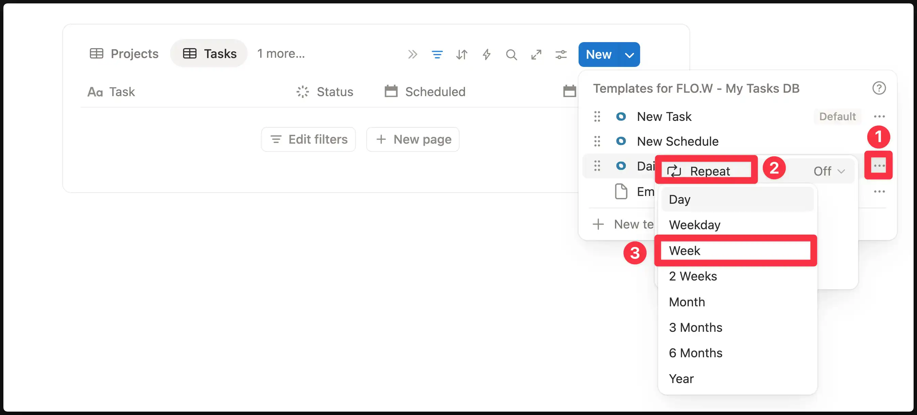Select the New Schedule template
This screenshot has height=415, width=917.
(678, 141)
